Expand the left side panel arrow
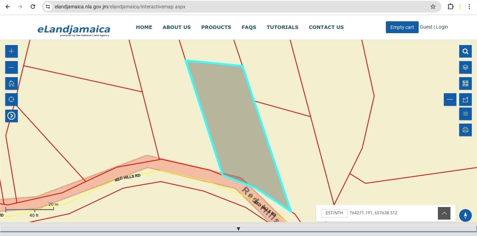The height and width of the screenshot is (236, 477). [x=11, y=116]
